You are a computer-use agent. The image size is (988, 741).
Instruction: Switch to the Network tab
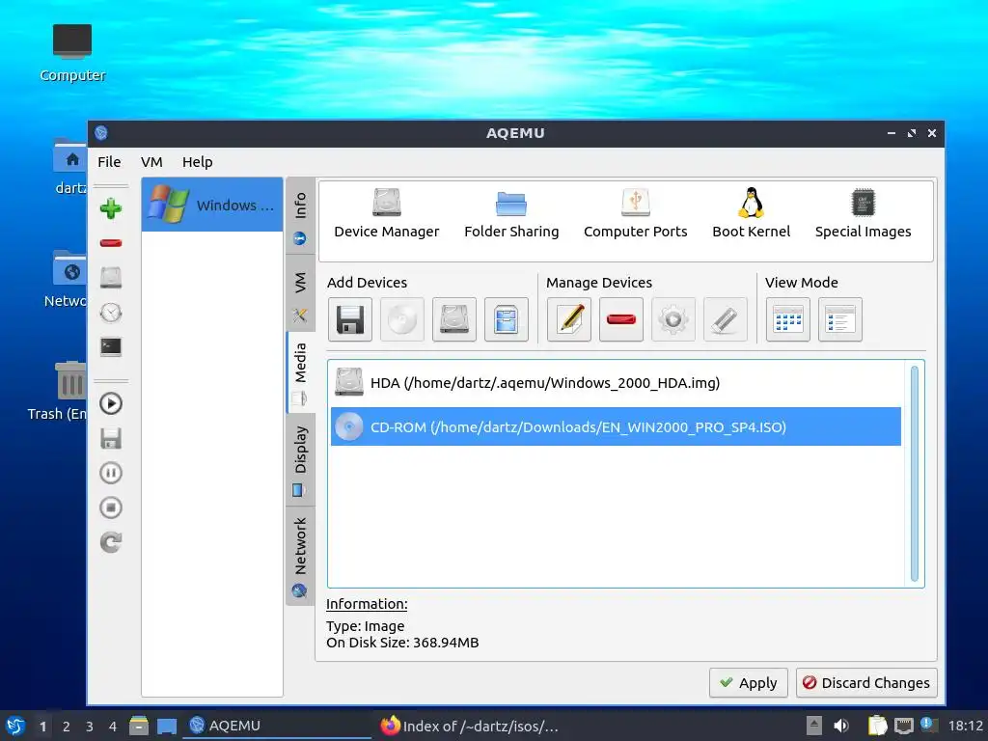click(301, 556)
